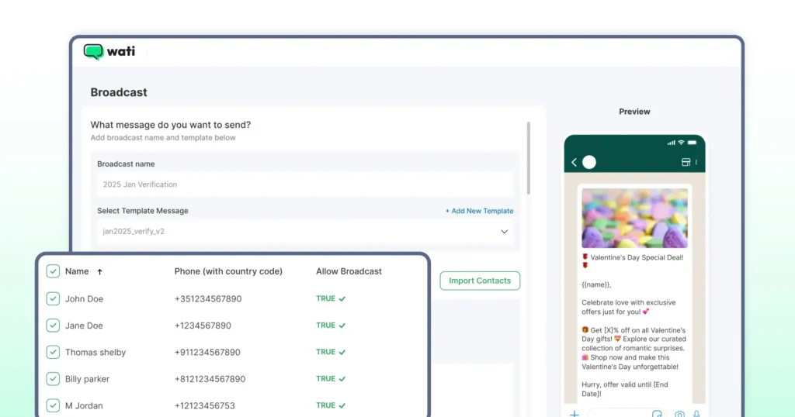Tap the back arrow in phone preview
795x417 pixels.
pos(575,162)
